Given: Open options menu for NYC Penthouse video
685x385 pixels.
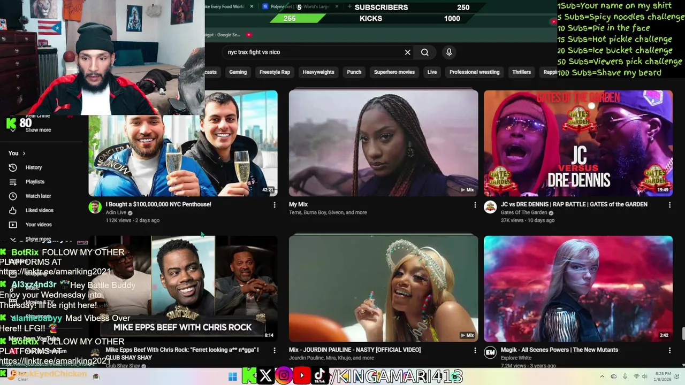Looking at the screenshot, I should (x=275, y=205).
